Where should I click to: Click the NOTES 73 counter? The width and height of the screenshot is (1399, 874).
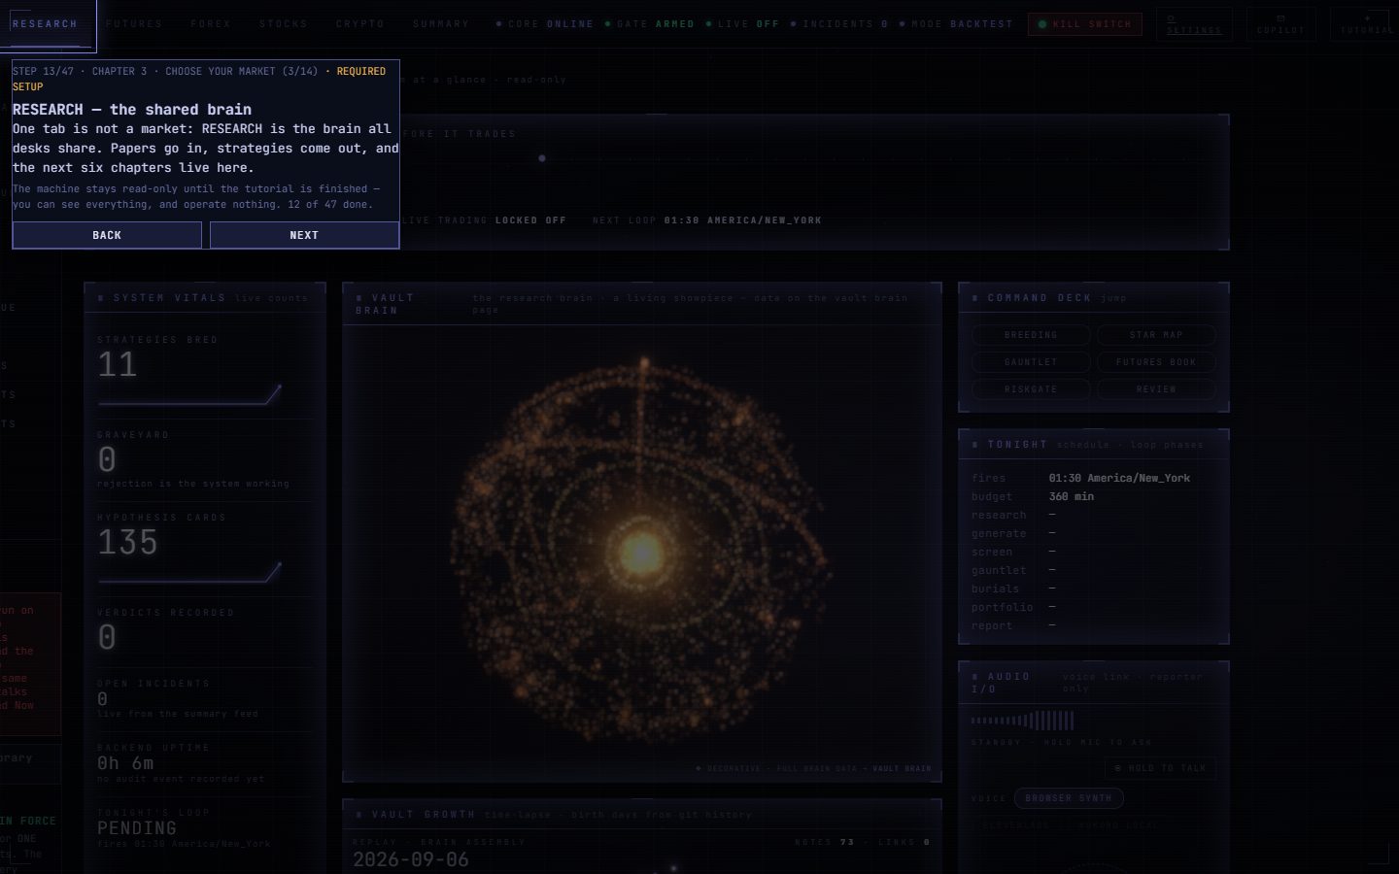(825, 842)
